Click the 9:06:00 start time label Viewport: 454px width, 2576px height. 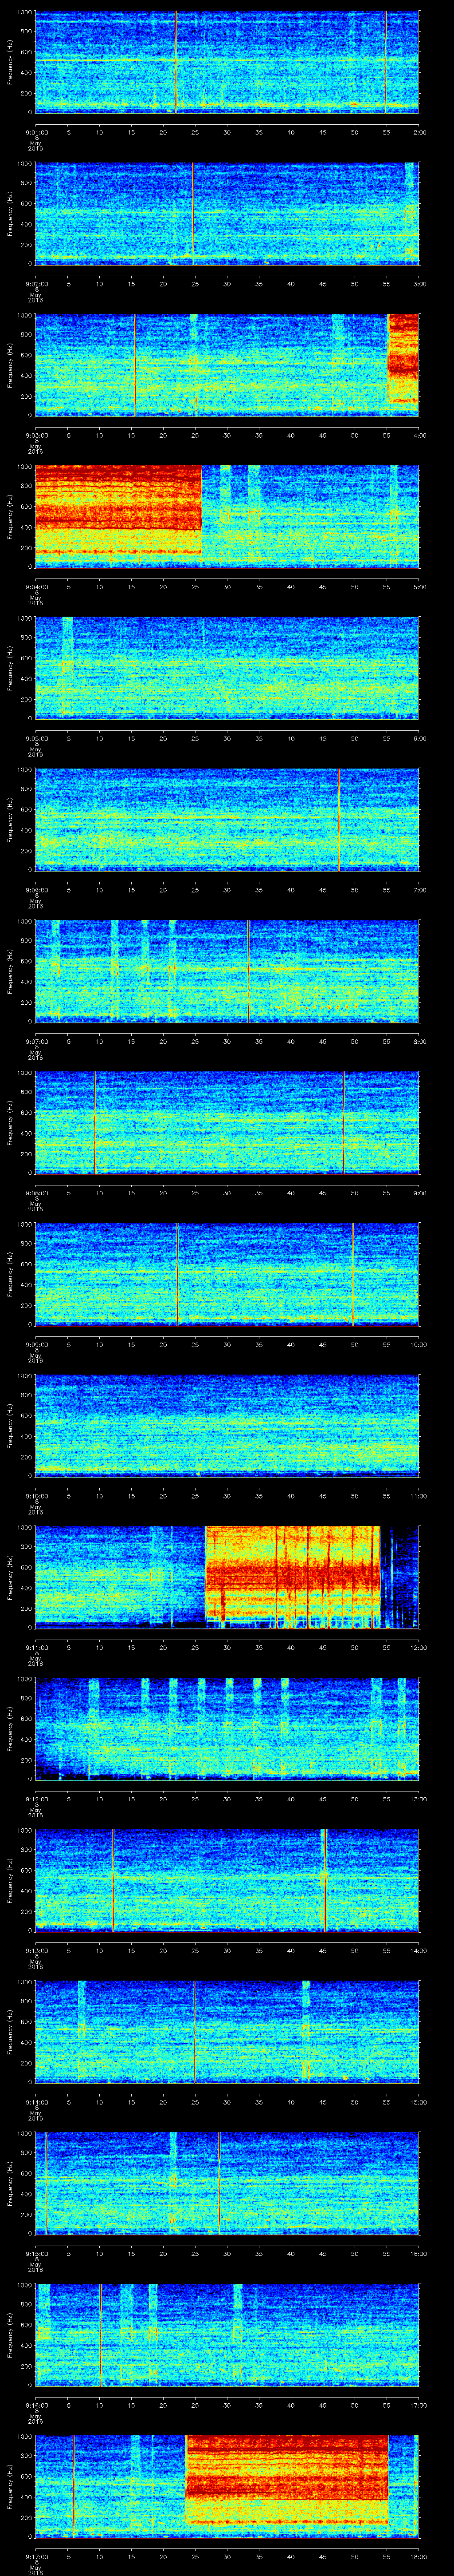[36, 890]
